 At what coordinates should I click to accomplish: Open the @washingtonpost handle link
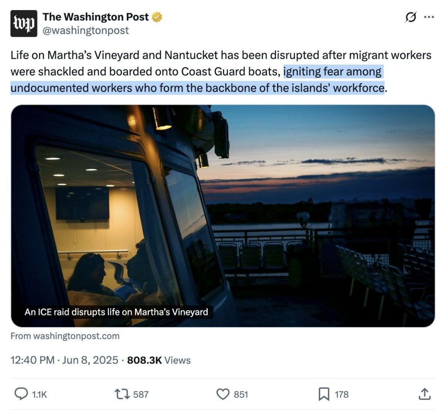pyautogui.click(x=86, y=31)
